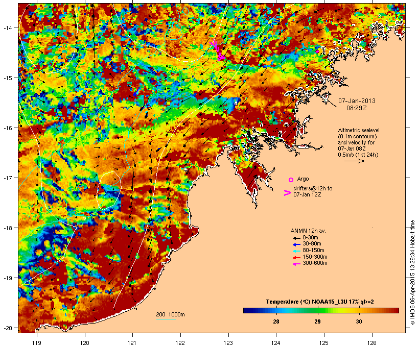
Task: Click the colorbar tick label 29
Action: (x=317, y=321)
